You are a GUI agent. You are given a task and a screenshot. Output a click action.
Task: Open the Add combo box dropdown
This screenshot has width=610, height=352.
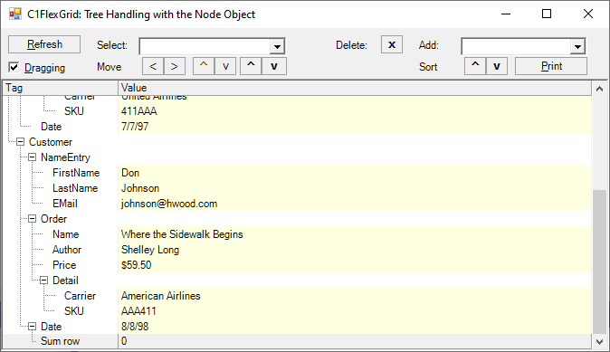pyautogui.click(x=577, y=47)
